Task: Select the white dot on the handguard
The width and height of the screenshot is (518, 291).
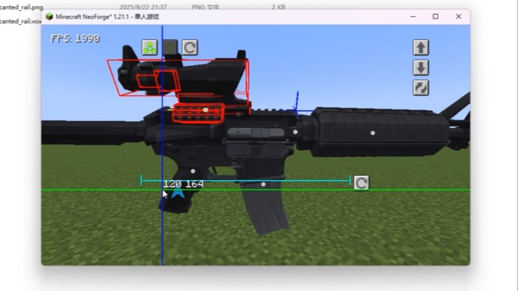Action: [373, 133]
